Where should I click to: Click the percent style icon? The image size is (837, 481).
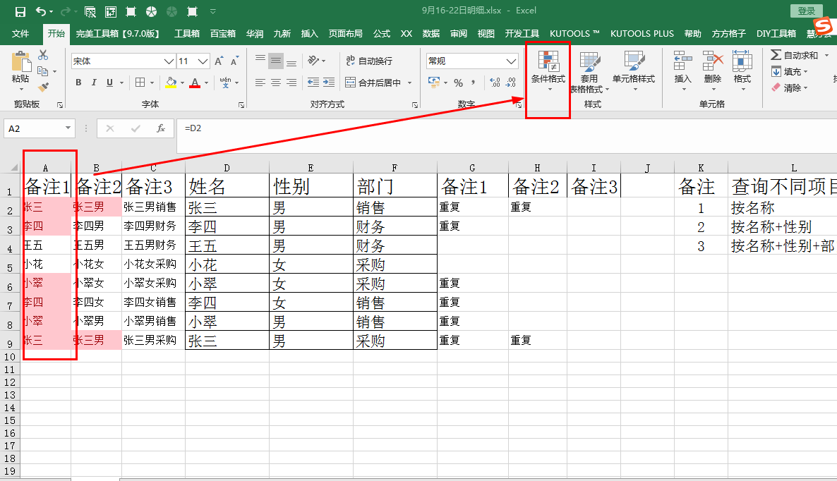(458, 83)
